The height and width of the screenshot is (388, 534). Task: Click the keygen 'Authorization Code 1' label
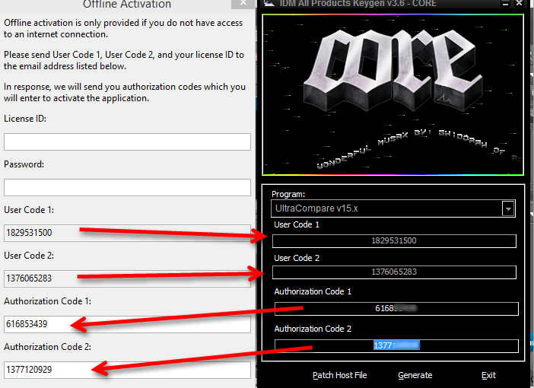click(313, 291)
